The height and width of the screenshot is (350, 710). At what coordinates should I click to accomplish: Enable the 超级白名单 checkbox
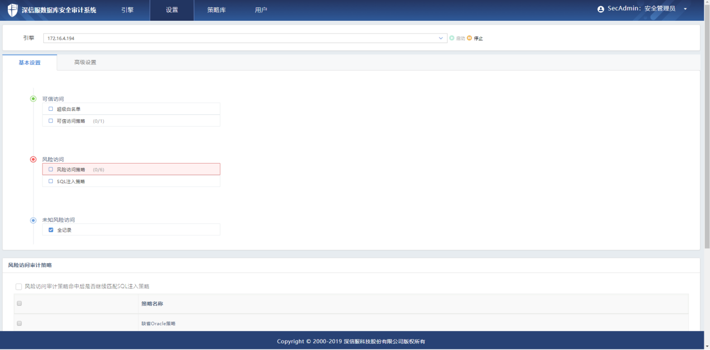tap(51, 109)
